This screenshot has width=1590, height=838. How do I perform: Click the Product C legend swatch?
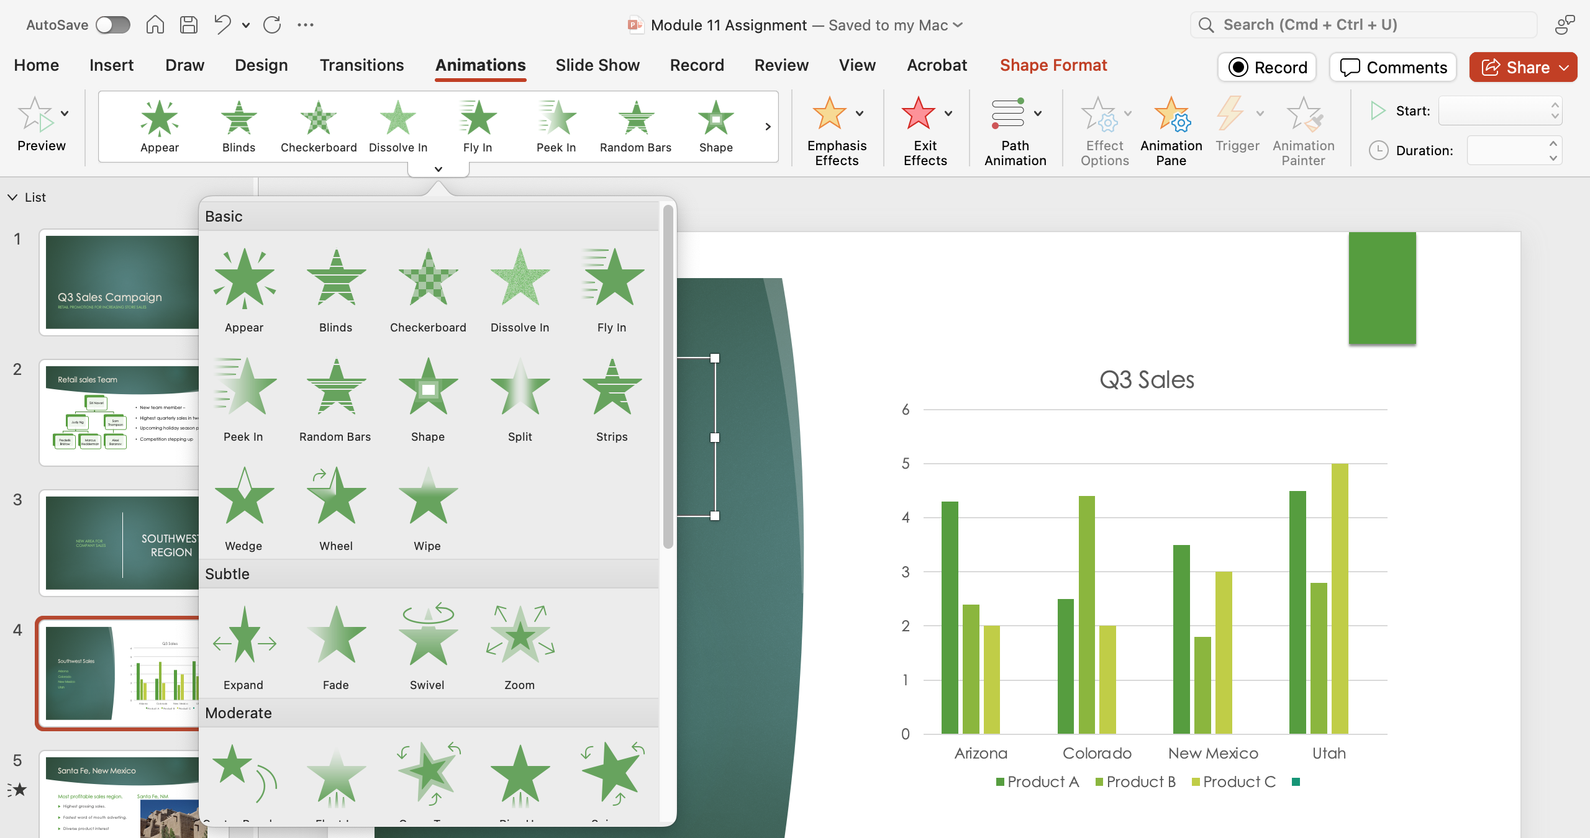[x=1196, y=782]
